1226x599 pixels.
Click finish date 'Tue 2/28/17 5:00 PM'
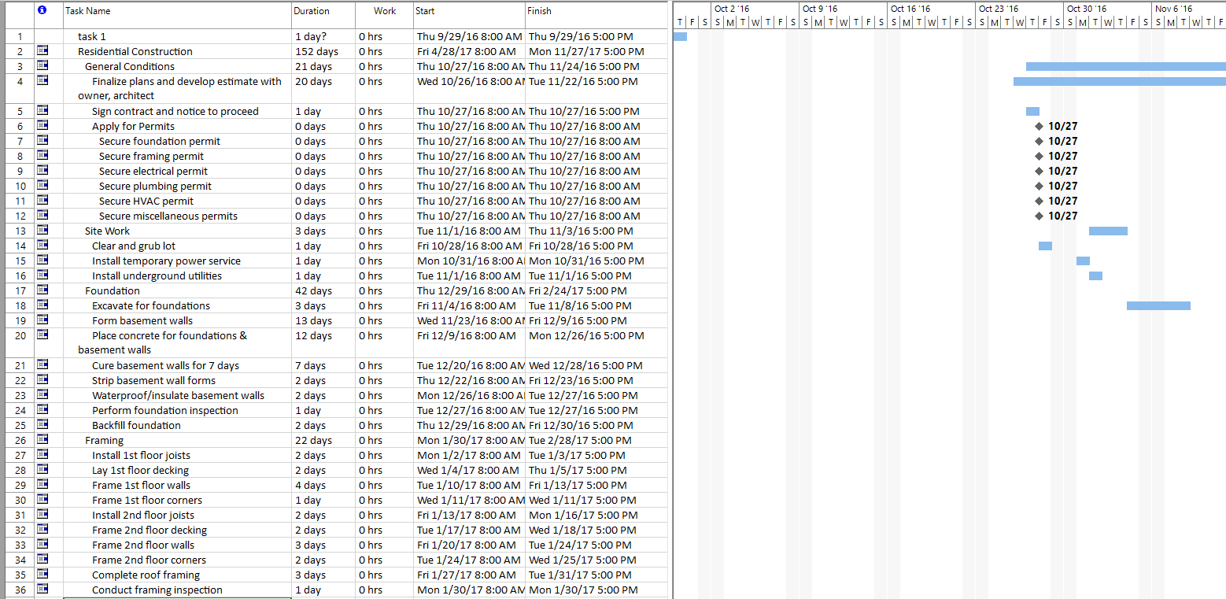596,440
